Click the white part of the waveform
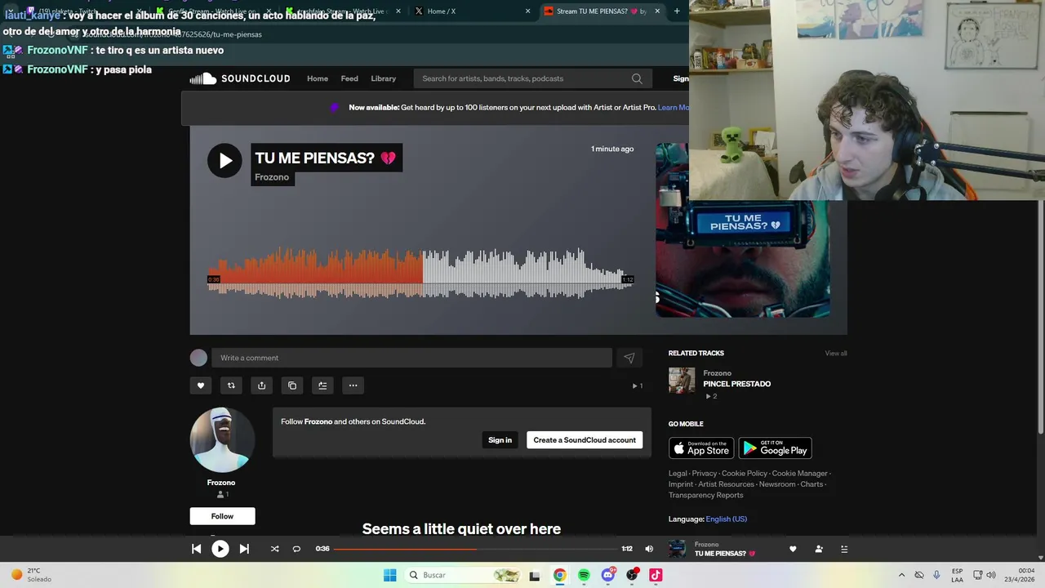 [527, 274]
